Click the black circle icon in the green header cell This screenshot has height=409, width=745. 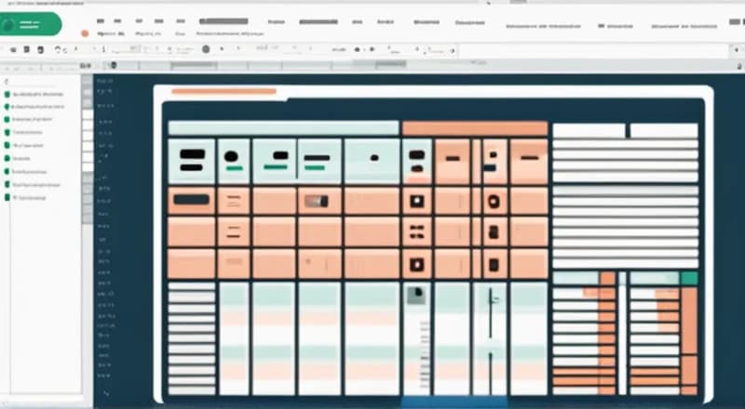click(232, 155)
